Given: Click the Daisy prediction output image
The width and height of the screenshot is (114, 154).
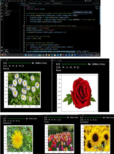Looking at the screenshot, I should (x=22, y=90).
